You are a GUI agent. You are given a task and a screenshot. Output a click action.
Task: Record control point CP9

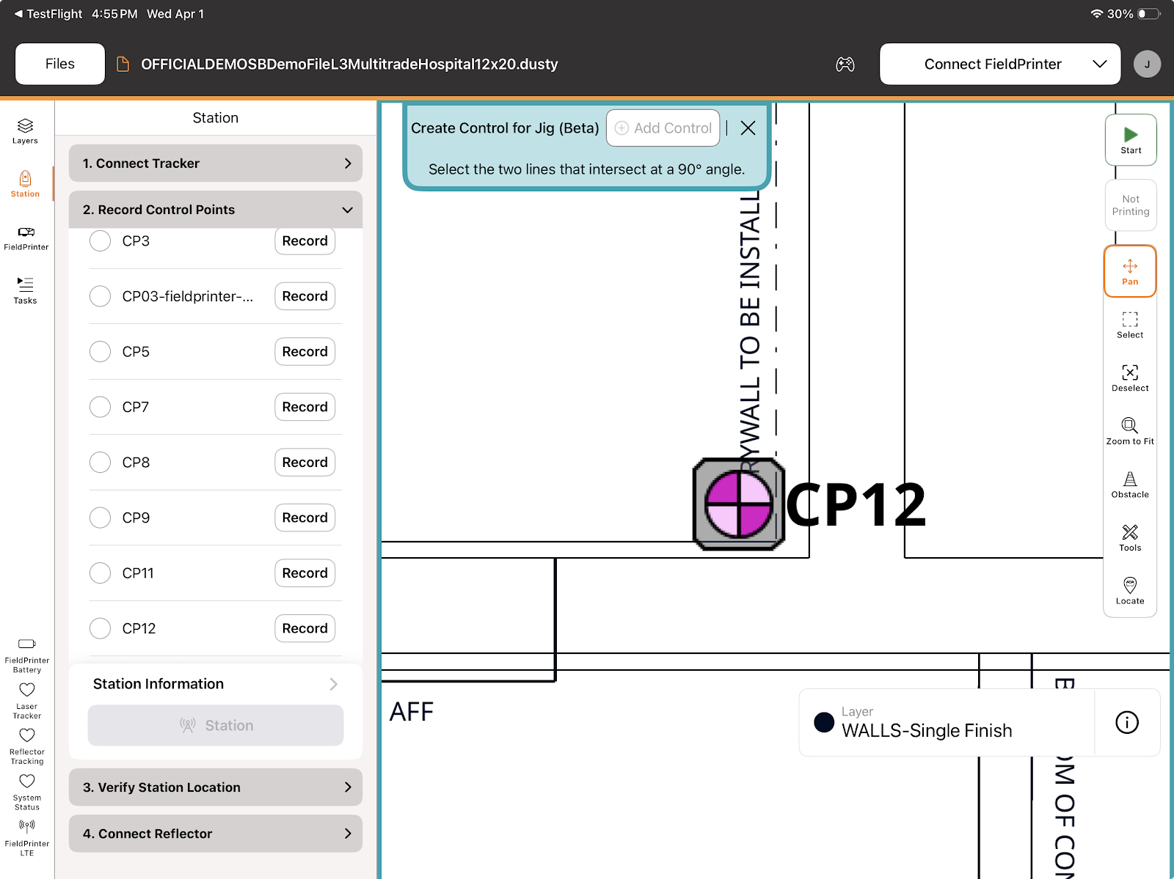pyautogui.click(x=305, y=518)
